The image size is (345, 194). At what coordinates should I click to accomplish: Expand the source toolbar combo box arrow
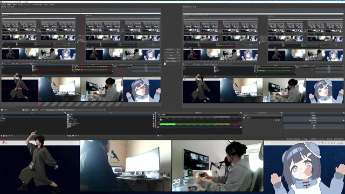click(x=104, y=110)
